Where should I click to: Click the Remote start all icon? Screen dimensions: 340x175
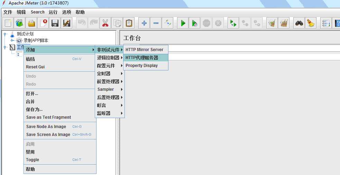tap(233, 23)
